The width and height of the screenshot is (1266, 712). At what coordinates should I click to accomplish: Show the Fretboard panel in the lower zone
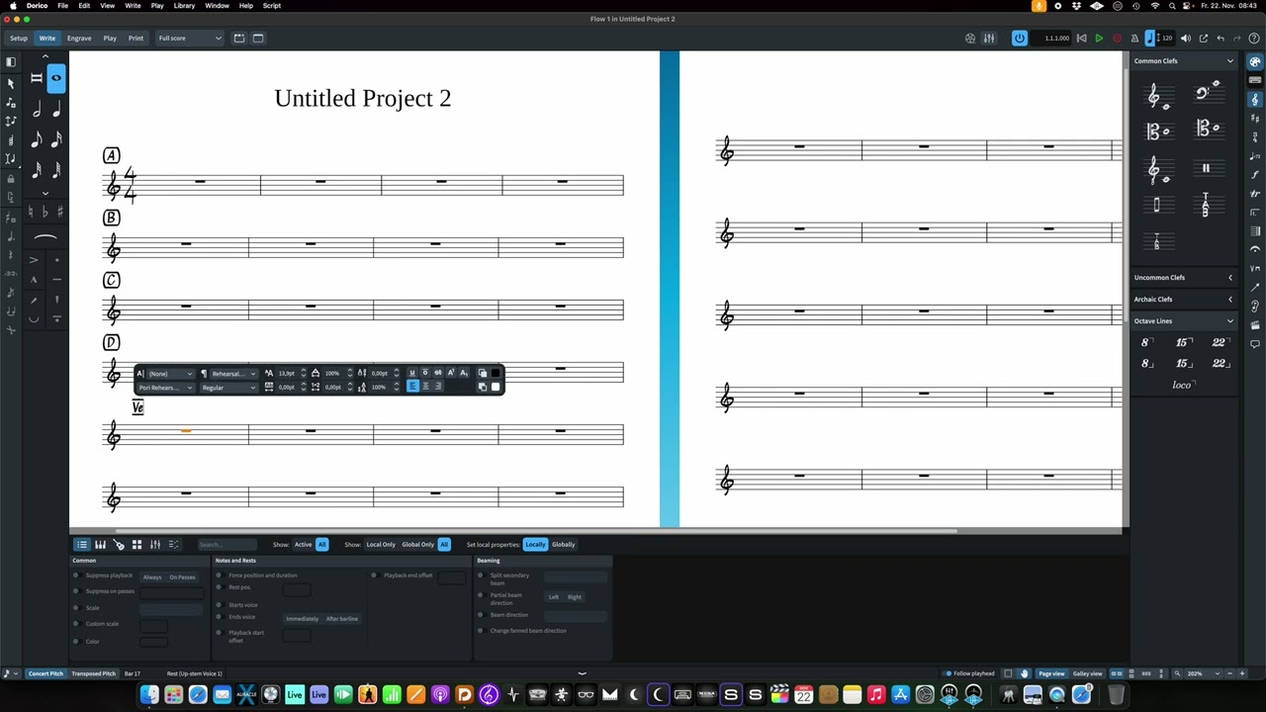pos(119,545)
